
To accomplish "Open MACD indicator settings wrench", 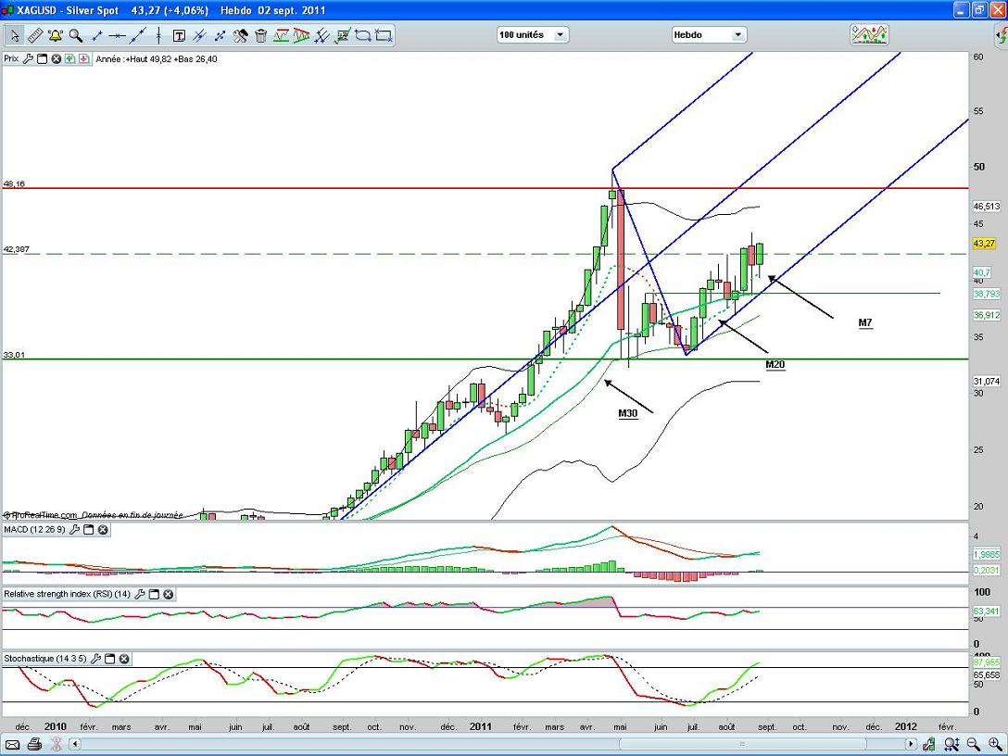I will [x=74, y=530].
